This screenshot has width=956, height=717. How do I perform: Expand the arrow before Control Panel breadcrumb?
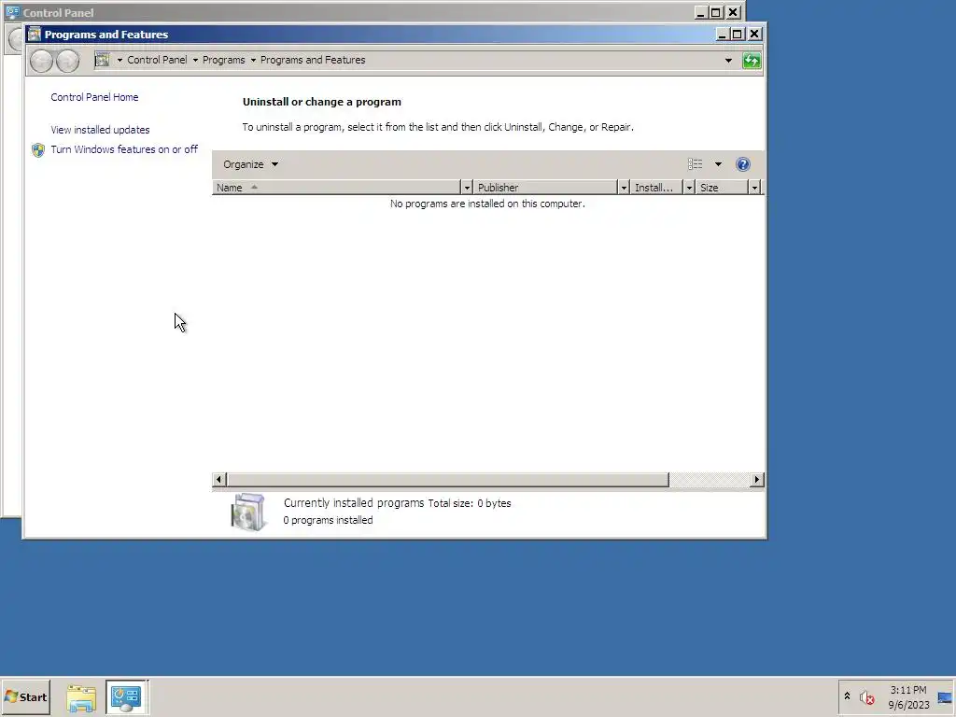(119, 60)
